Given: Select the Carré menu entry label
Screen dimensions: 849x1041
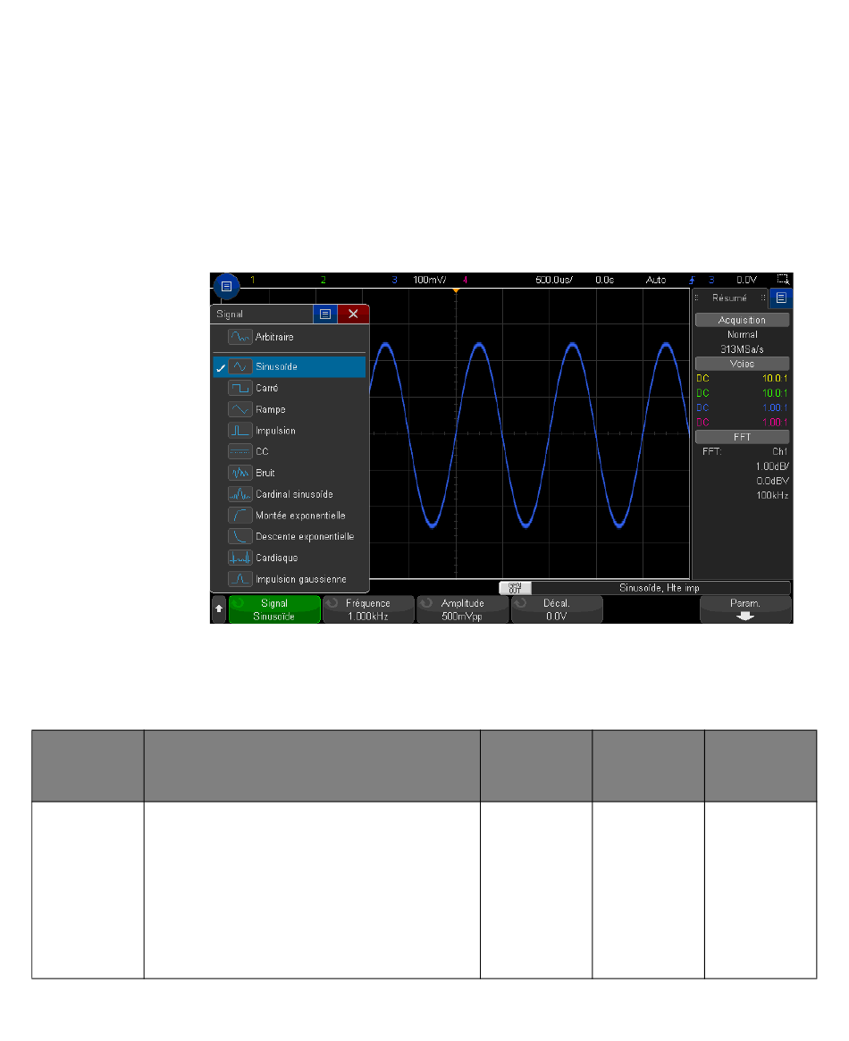Looking at the screenshot, I should point(267,388).
